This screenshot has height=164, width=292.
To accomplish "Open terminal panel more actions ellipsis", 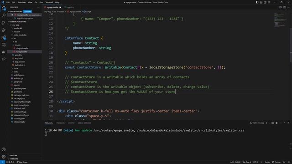I will pyautogui.click(x=281, y=123).
